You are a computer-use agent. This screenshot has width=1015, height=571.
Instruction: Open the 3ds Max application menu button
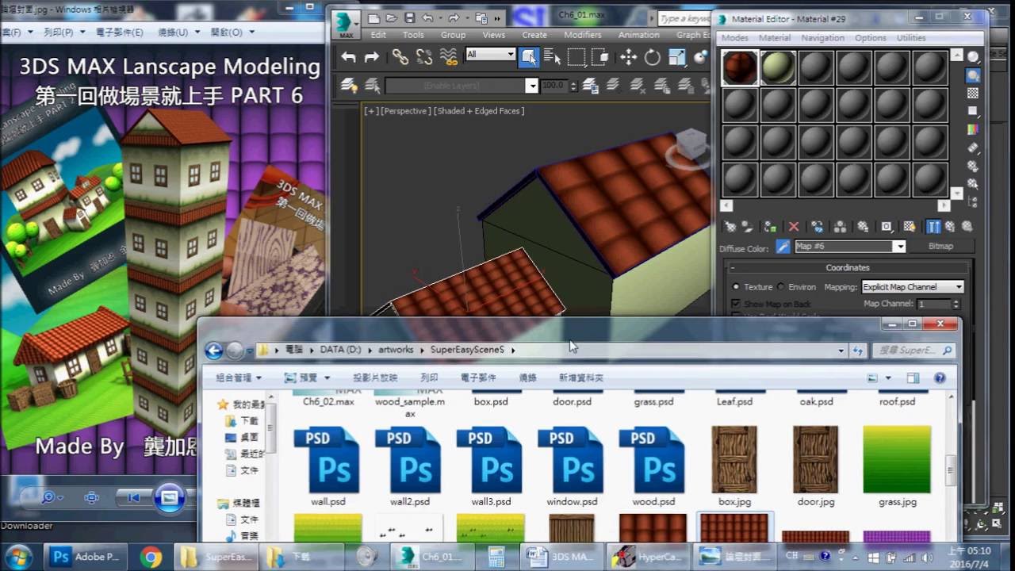(347, 24)
